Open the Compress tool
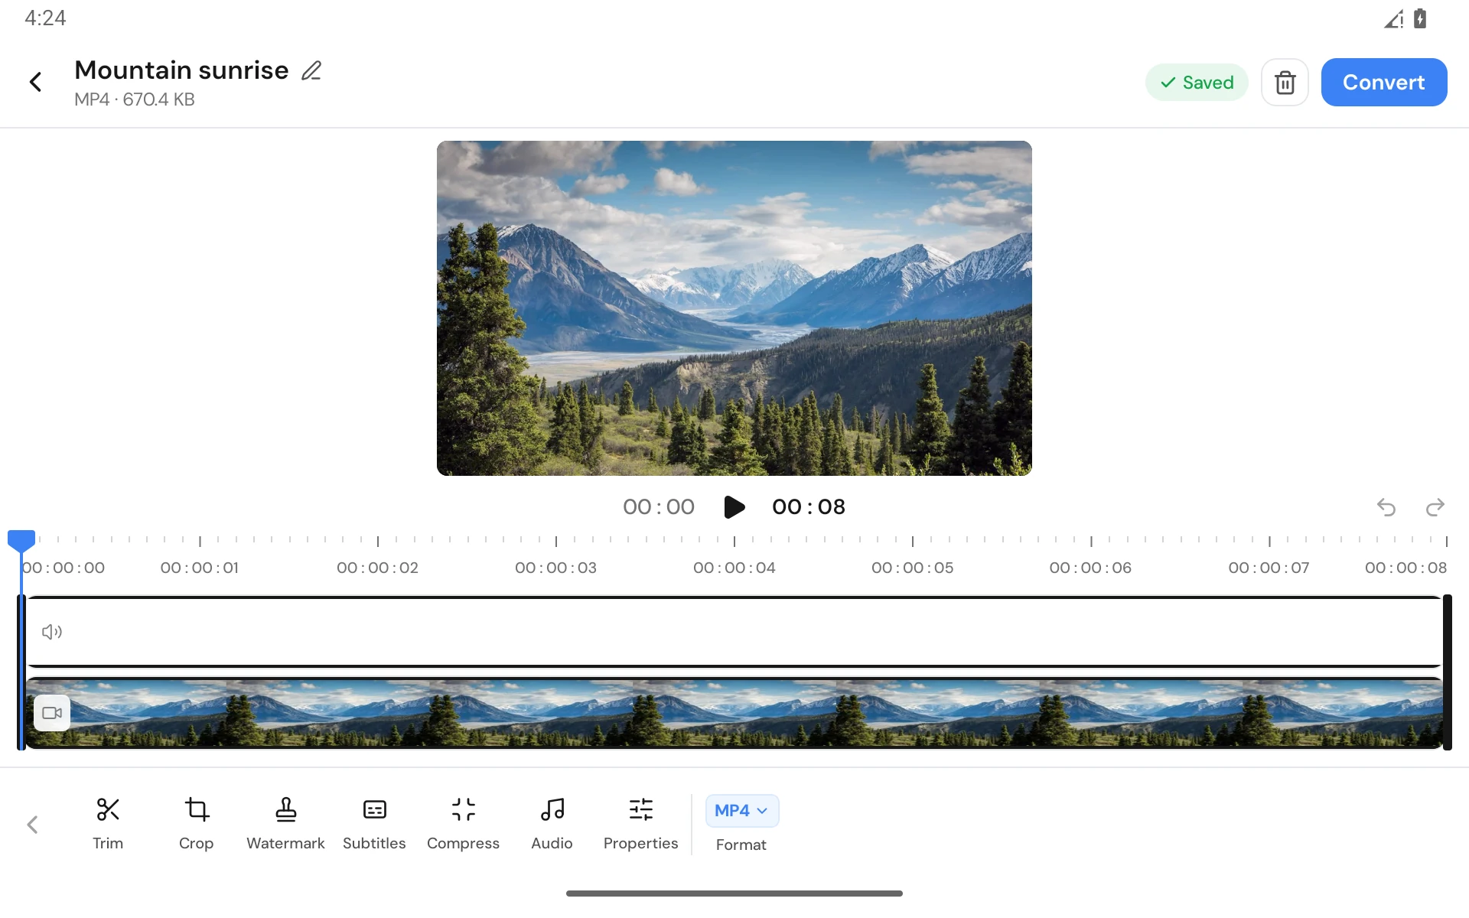The image size is (1469, 918). coord(463,824)
